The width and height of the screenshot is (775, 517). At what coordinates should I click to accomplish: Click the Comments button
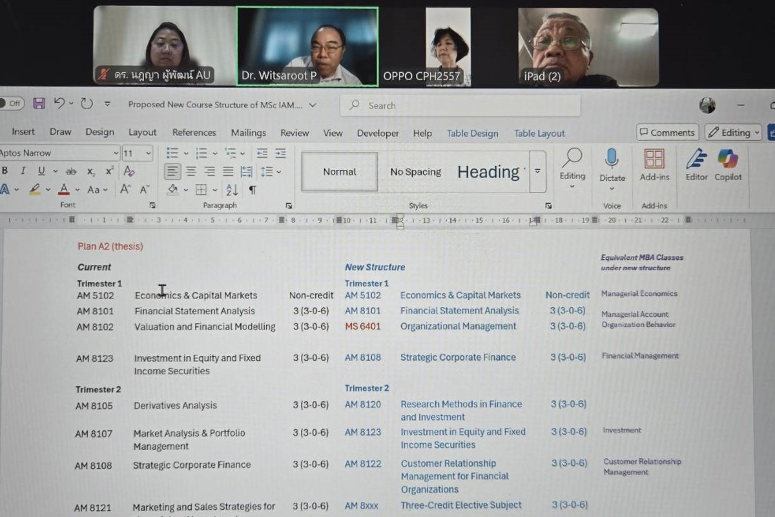pos(667,132)
